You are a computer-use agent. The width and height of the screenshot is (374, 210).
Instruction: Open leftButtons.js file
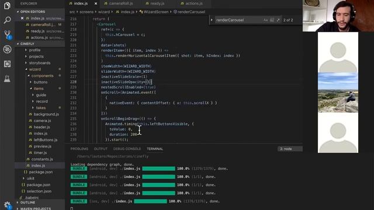46,140
